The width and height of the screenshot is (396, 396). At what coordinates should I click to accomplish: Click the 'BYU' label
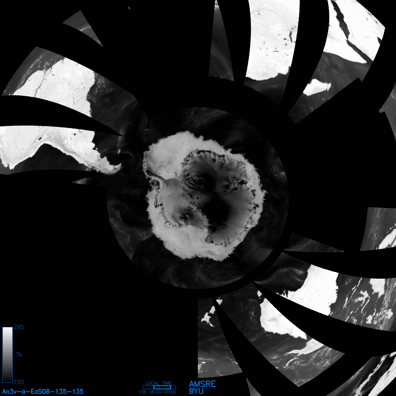196,391
